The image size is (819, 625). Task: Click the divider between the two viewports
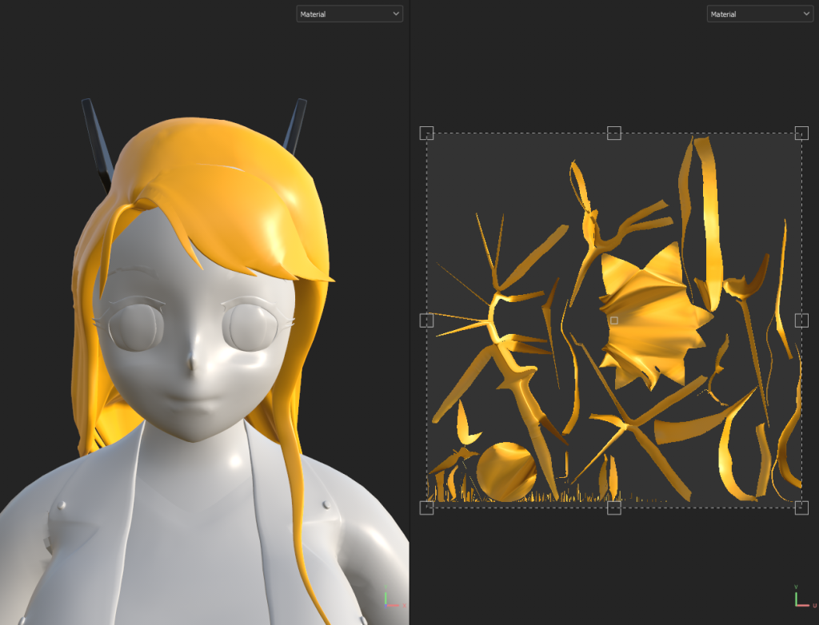(409, 320)
